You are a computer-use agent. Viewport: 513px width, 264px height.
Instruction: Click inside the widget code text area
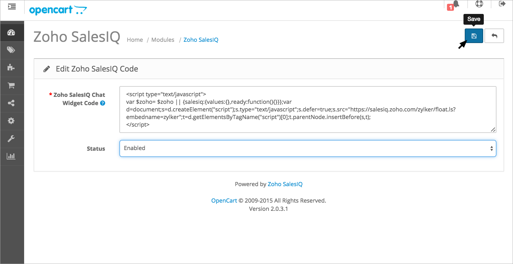click(308, 110)
